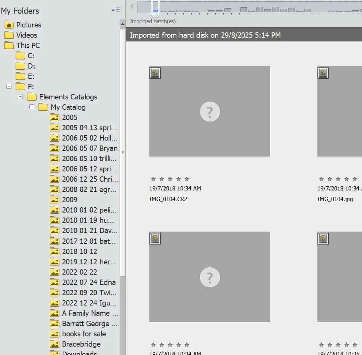Rate second-row left photo four stars

pyautogui.click(x=178, y=345)
